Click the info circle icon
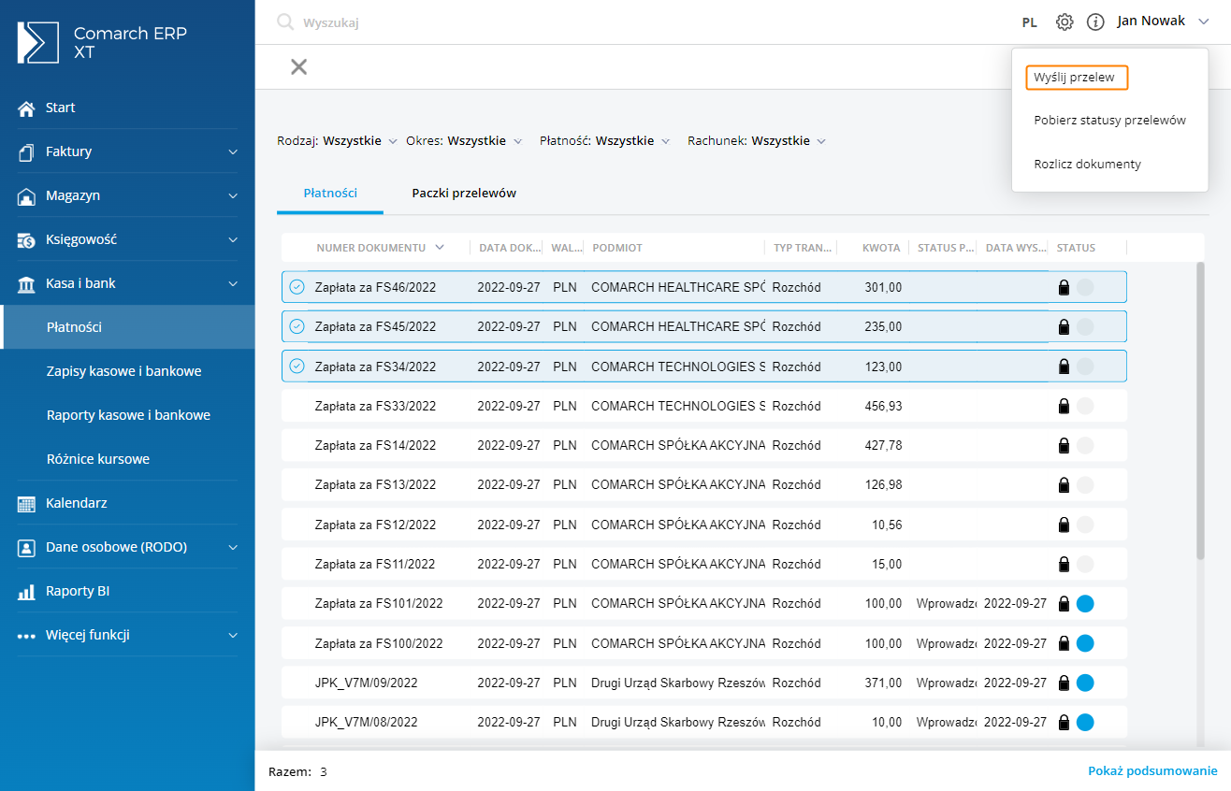Viewport: 1231px width, 791px height. tap(1095, 22)
